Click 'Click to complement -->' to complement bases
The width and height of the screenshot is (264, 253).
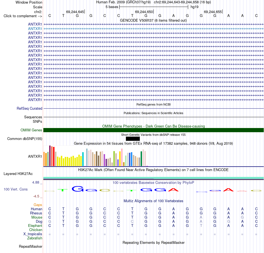tap(23, 16)
